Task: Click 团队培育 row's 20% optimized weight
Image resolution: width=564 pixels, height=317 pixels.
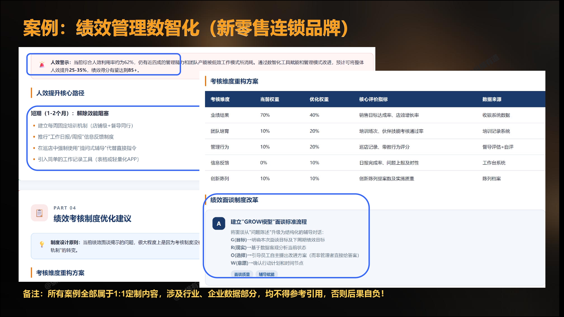Action: click(314, 131)
